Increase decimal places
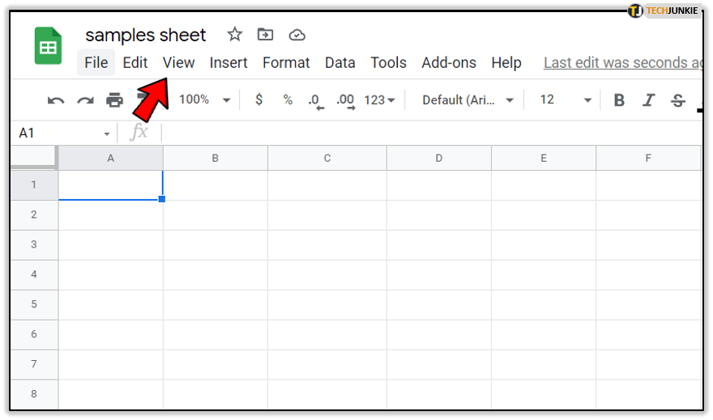 [x=345, y=100]
